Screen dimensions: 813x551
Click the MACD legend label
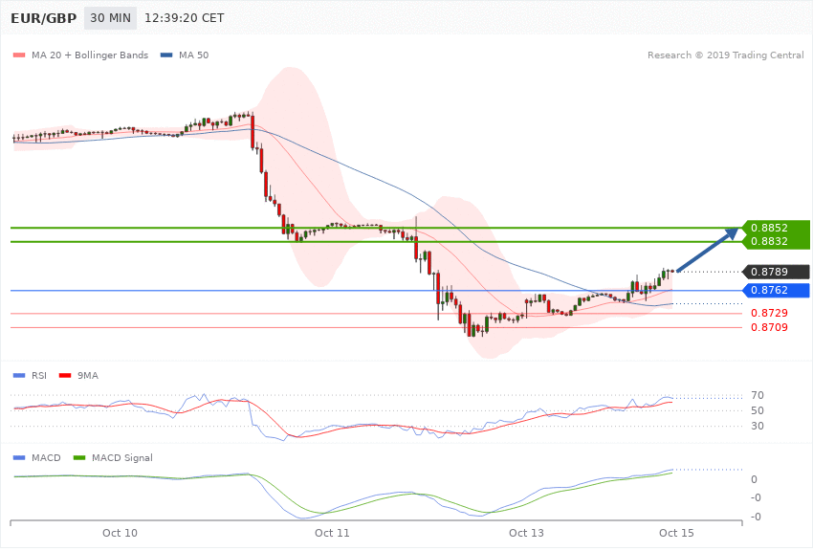[x=46, y=457]
